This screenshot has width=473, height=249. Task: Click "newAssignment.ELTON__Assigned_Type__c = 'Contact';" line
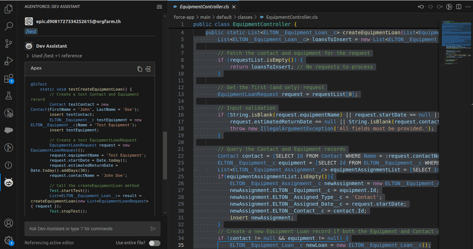(x=306, y=197)
